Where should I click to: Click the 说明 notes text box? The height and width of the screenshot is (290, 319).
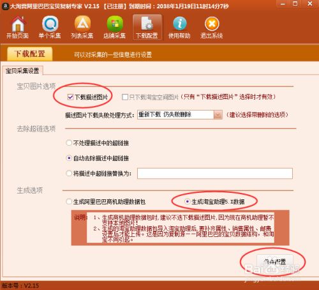pos(181,227)
